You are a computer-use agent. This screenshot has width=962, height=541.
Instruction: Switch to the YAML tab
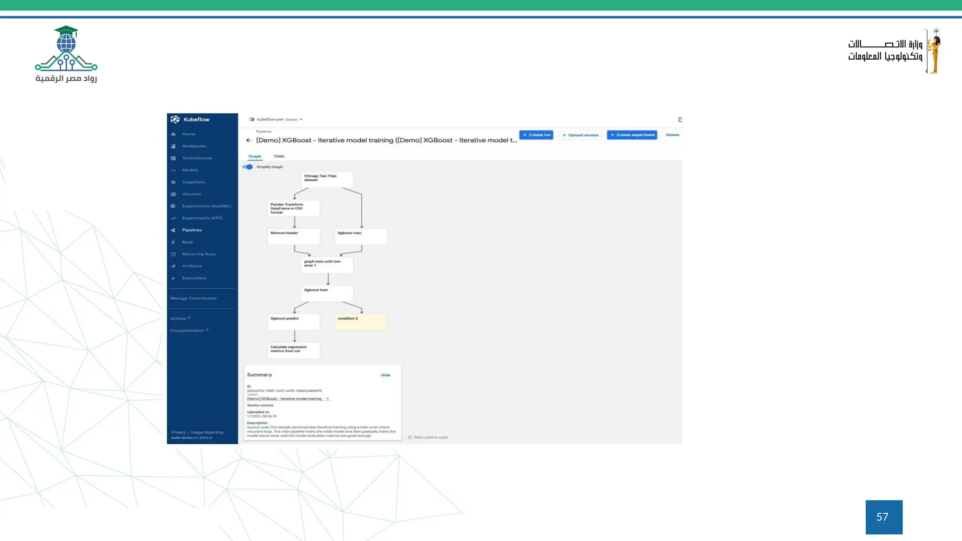coord(279,156)
